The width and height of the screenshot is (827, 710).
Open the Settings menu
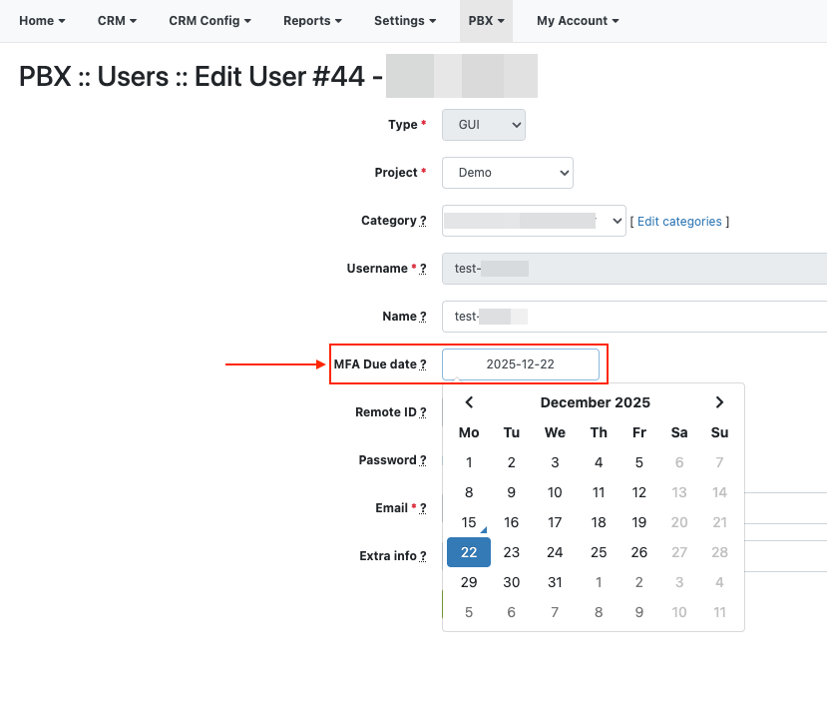[x=405, y=20]
